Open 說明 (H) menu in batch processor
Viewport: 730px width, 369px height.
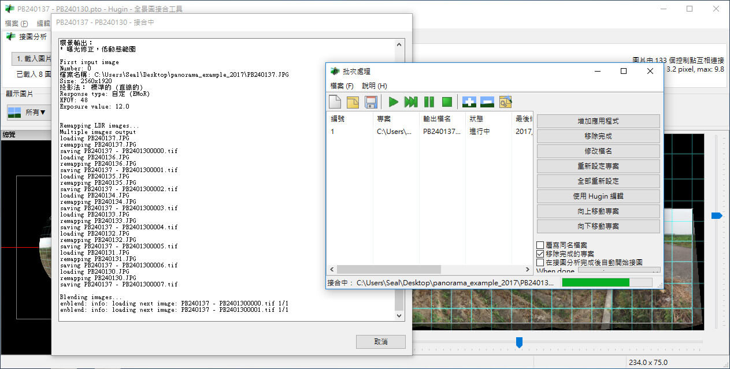pyautogui.click(x=375, y=85)
